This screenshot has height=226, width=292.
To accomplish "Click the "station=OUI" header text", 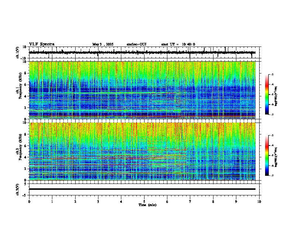I will (136, 44).
